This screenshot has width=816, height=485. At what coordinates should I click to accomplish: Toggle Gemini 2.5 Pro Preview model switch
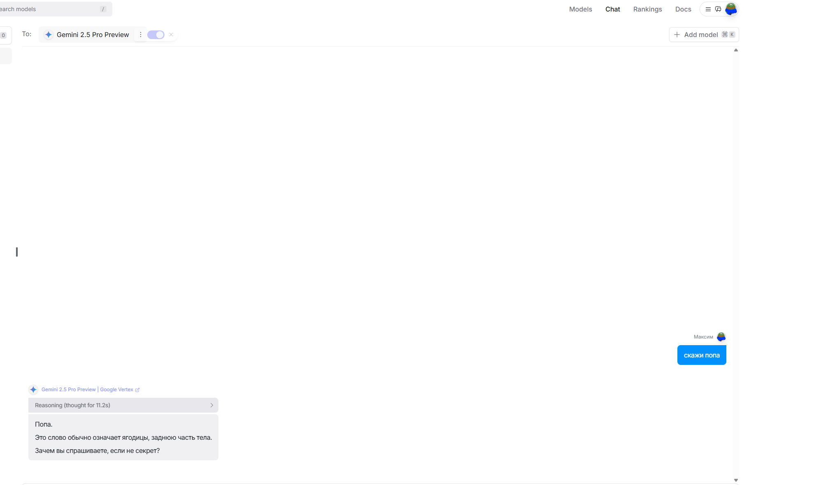(156, 35)
